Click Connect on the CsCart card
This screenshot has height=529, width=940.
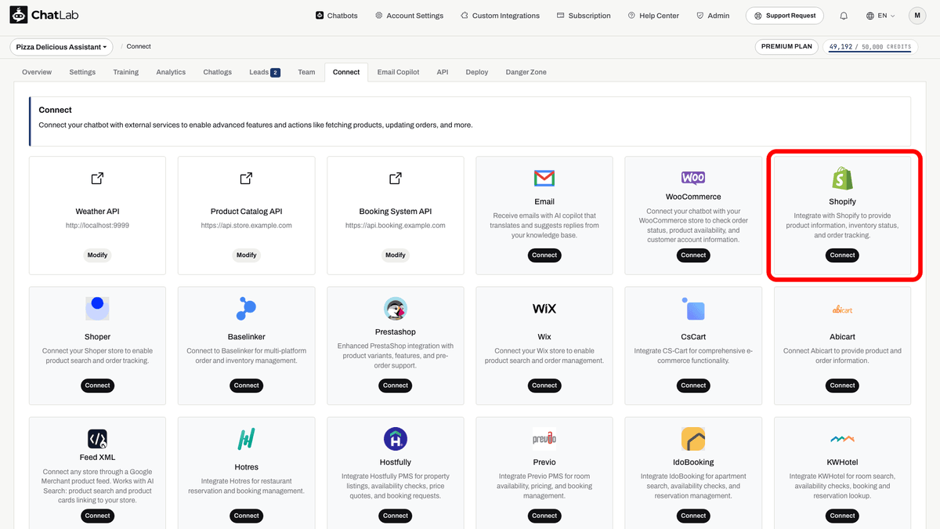[693, 385]
